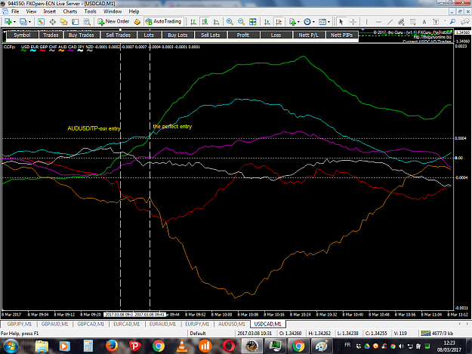The height and width of the screenshot is (354, 472).
Task: Click the 'AUDUSD/TP-our entry' chart label
Action: pos(94,128)
